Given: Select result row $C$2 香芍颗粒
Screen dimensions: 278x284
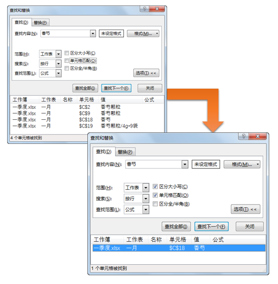Looking at the screenshot, I should click(87, 107).
